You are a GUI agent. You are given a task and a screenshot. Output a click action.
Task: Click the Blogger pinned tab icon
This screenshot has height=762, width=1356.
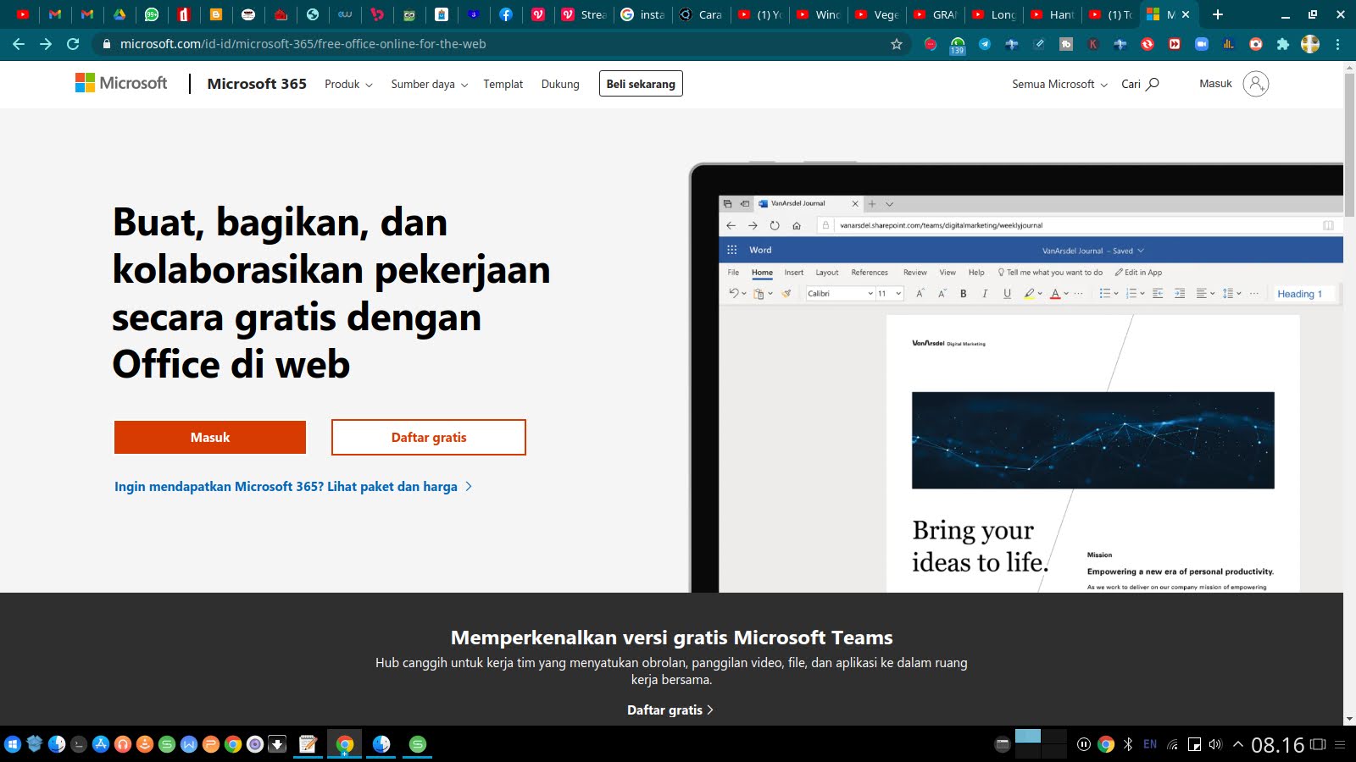click(x=216, y=14)
